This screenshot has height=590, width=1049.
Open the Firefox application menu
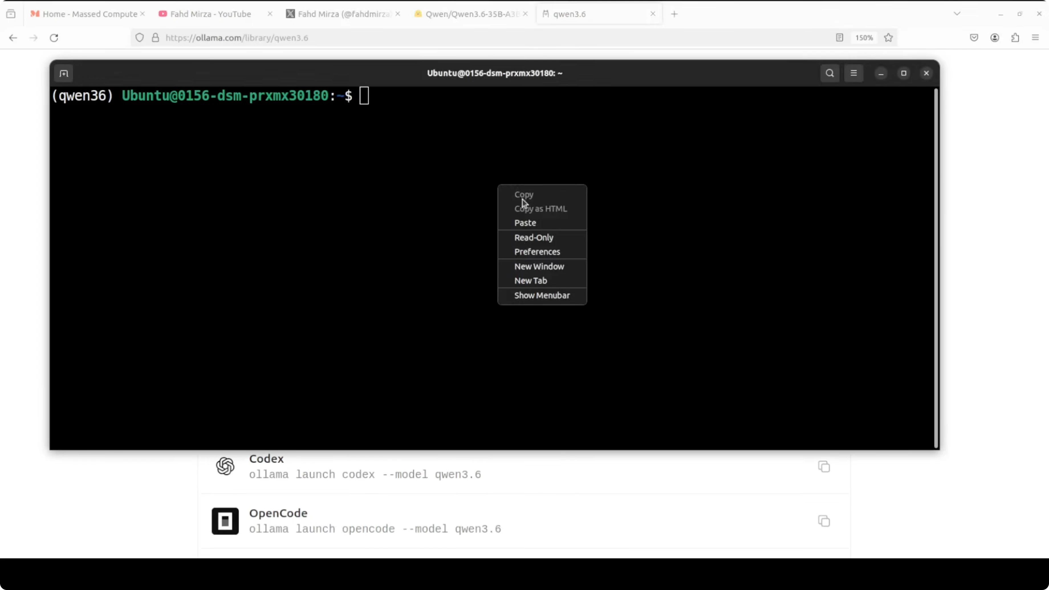click(x=1035, y=37)
